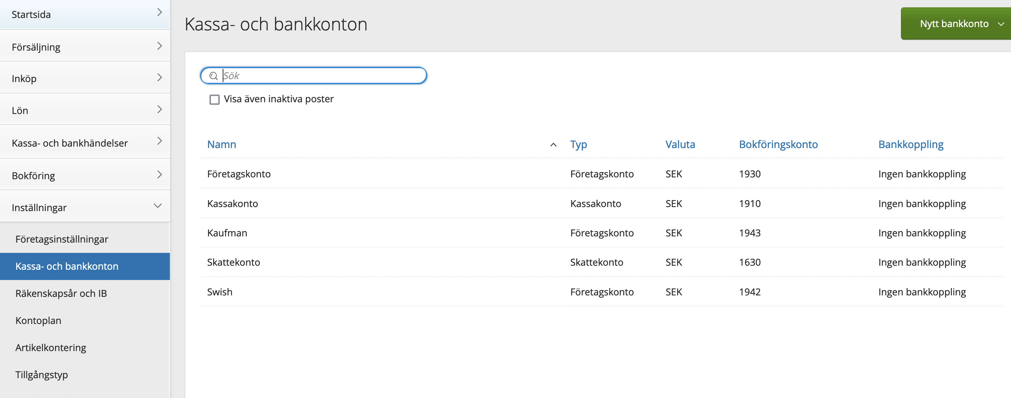The height and width of the screenshot is (398, 1011).
Task: Expand the Startsida menu chevron
Action: click(x=159, y=12)
